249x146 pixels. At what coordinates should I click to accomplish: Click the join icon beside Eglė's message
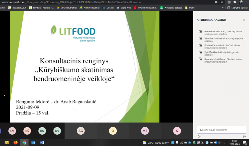(200, 52)
